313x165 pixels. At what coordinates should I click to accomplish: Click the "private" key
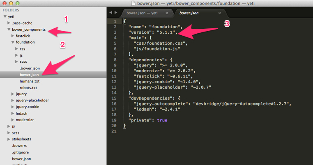click(140, 120)
